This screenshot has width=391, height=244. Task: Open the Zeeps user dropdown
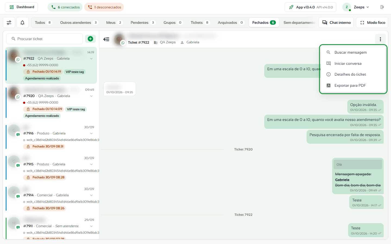356,7
